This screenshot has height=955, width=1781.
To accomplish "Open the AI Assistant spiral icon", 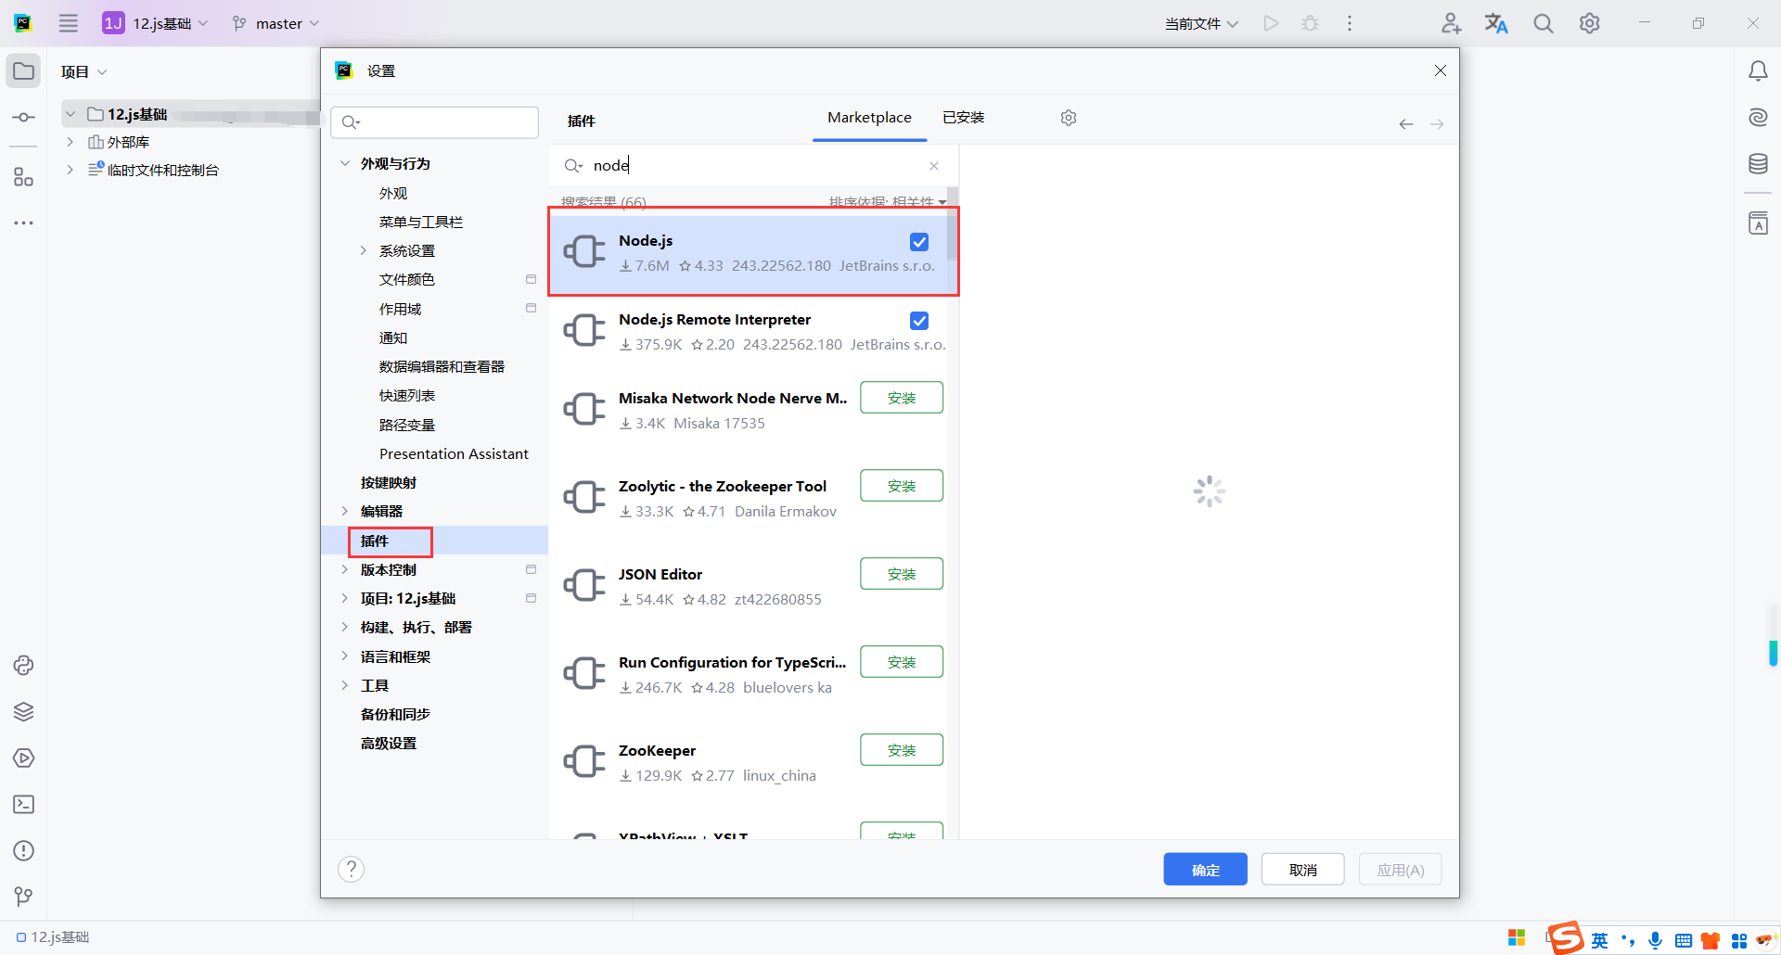I will (1758, 118).
